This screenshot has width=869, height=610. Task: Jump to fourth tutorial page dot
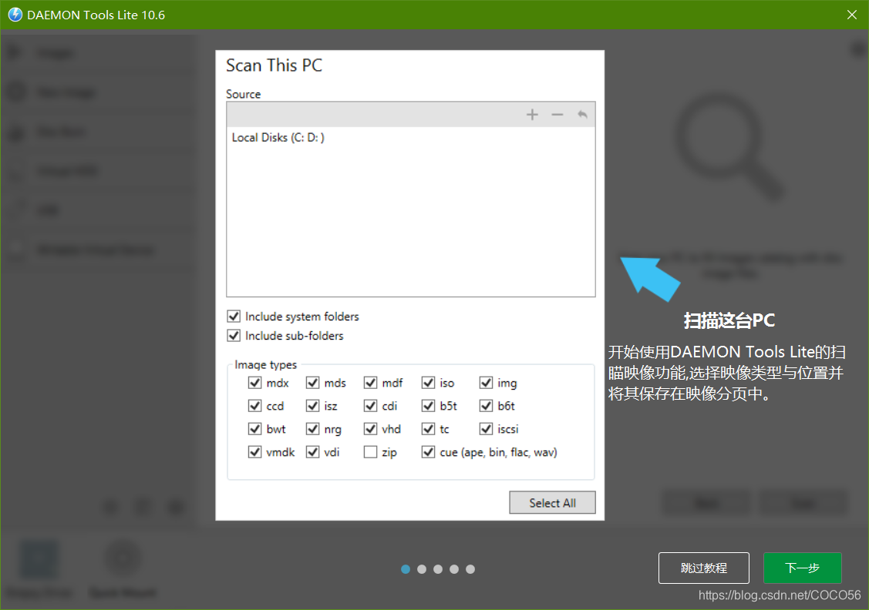[454, 569]
